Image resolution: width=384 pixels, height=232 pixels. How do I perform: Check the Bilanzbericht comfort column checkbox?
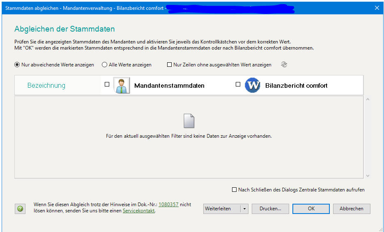[x=238, y=84]
